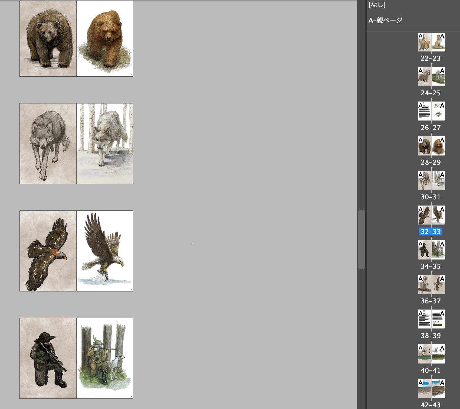Image resolution: width=460 pixels, height=409 pixels.
Task: Select the 26-27 text spread thumbnail
Action: coord(431,111)
